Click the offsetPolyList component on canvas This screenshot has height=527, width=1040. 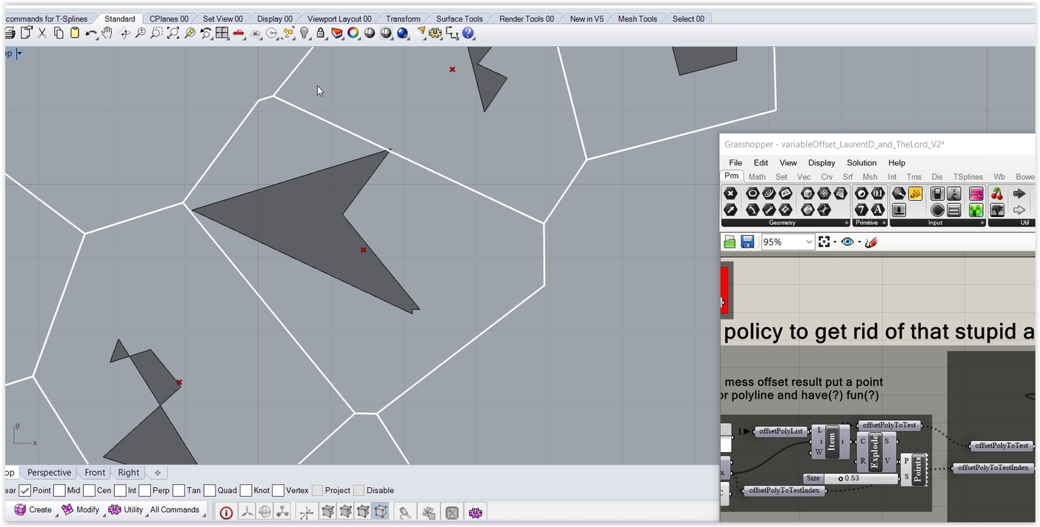click(781, 431)
